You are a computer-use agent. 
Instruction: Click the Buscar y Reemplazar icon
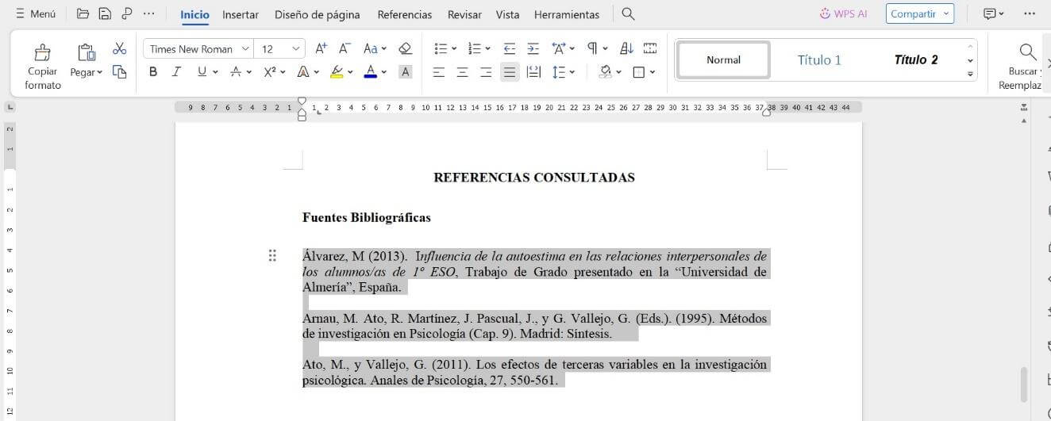[1028, 52]
